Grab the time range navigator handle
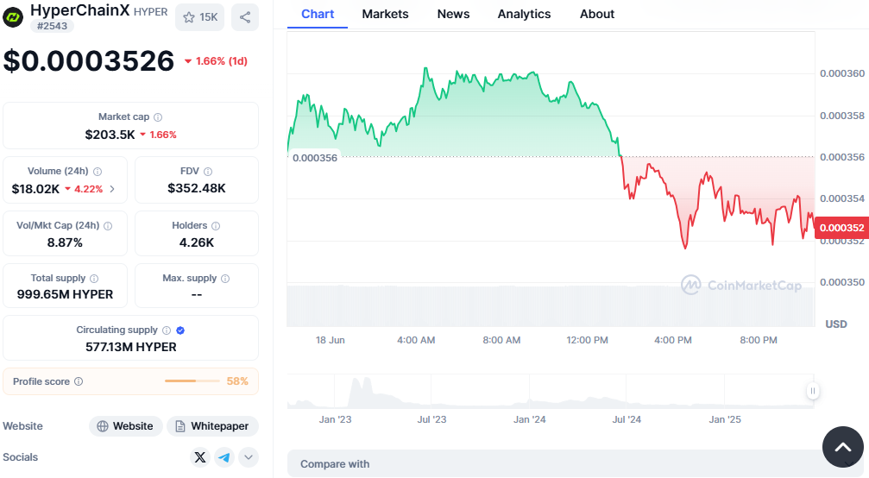Viewport: 869px width, 478px height. coord(812,391)
